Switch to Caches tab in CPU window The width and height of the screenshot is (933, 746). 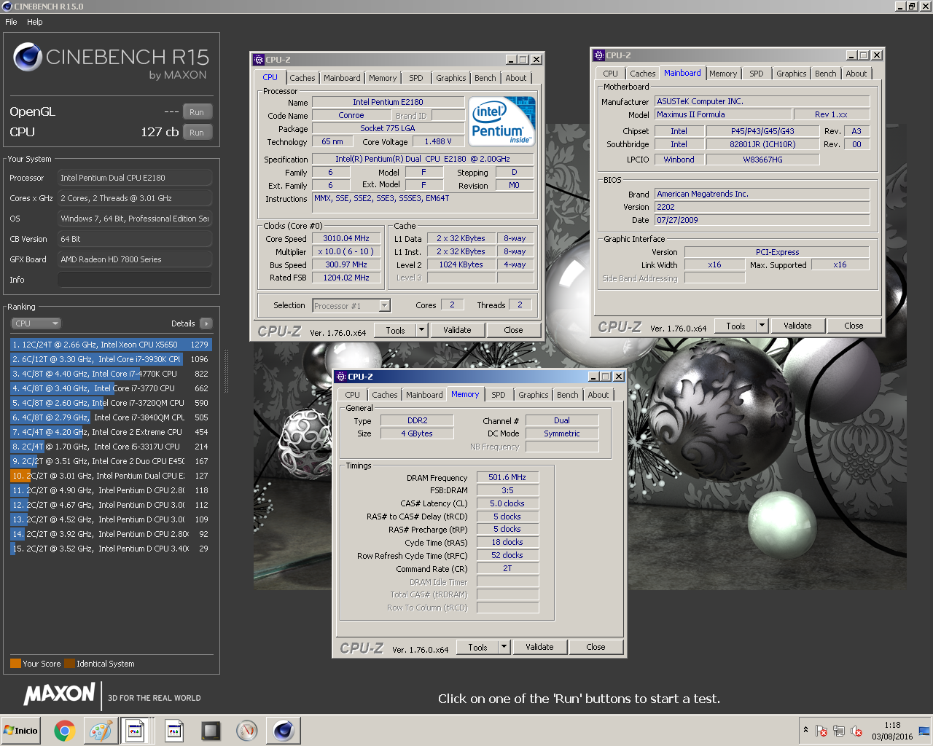pyautogui.click(x=302, y=78)
